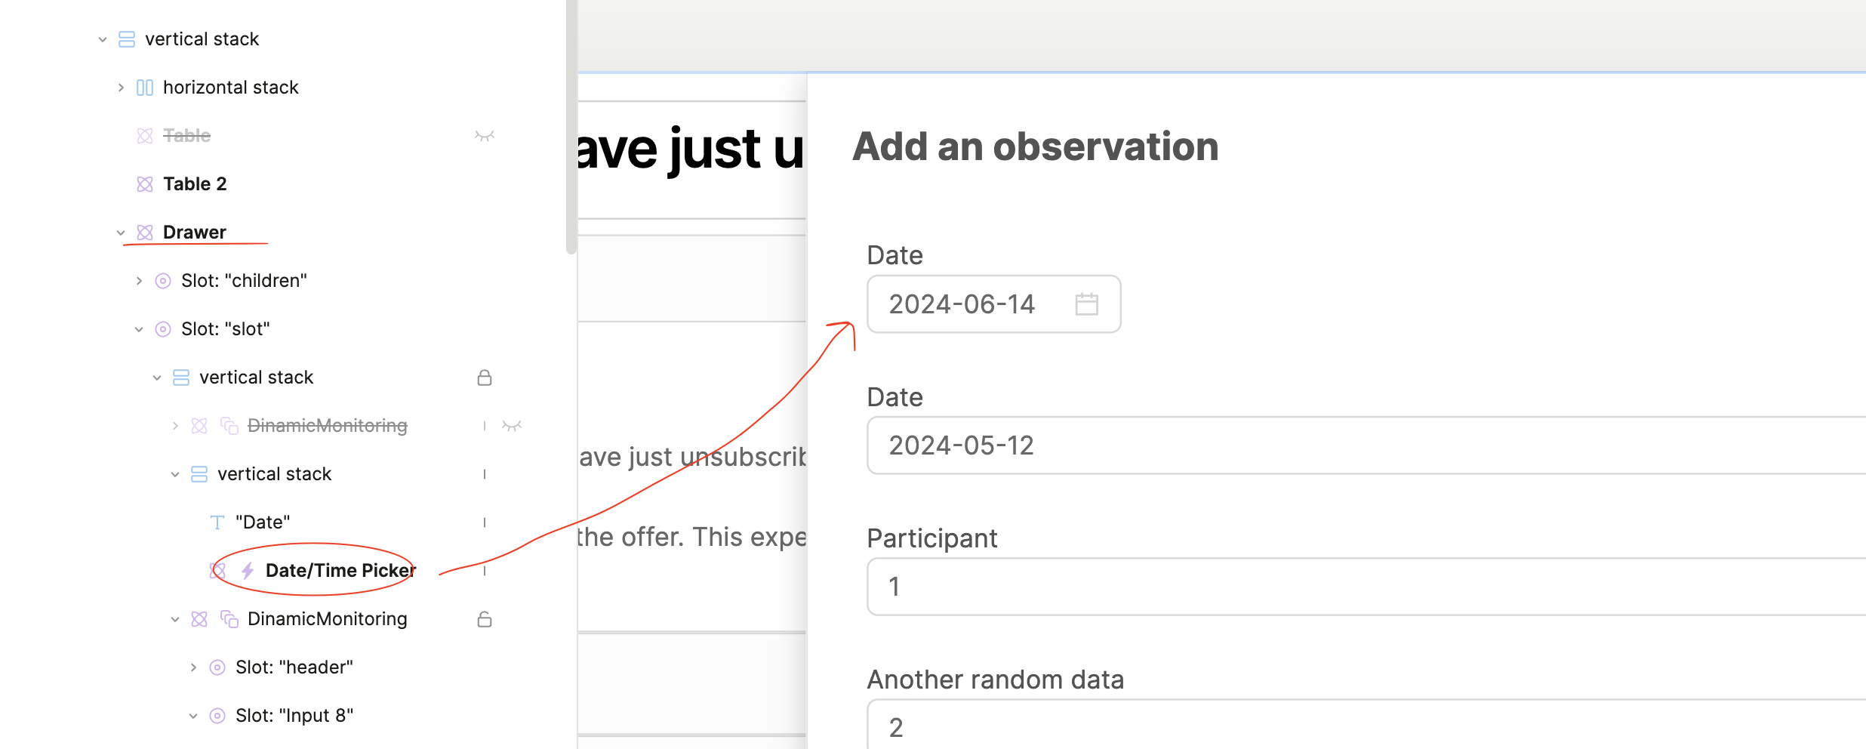Collapse the Slot "slot" node
Screen dimensions: 1866x749
[139, 329]
